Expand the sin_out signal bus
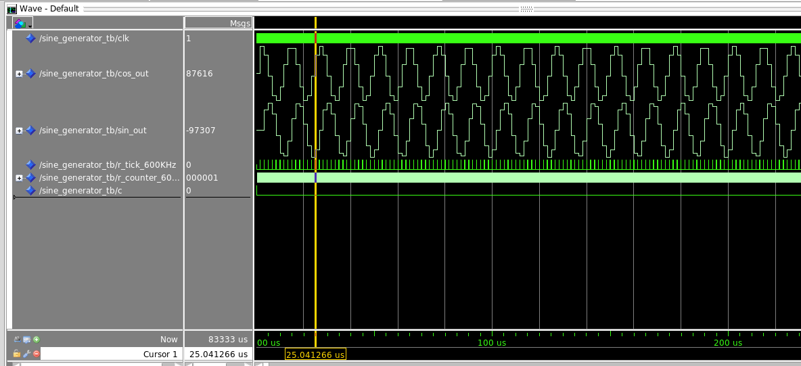Screen dimensions: 801x366 (x=19, y=131)
